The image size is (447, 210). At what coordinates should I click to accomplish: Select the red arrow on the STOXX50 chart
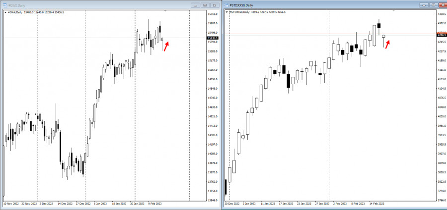click(x=387, y=44)
